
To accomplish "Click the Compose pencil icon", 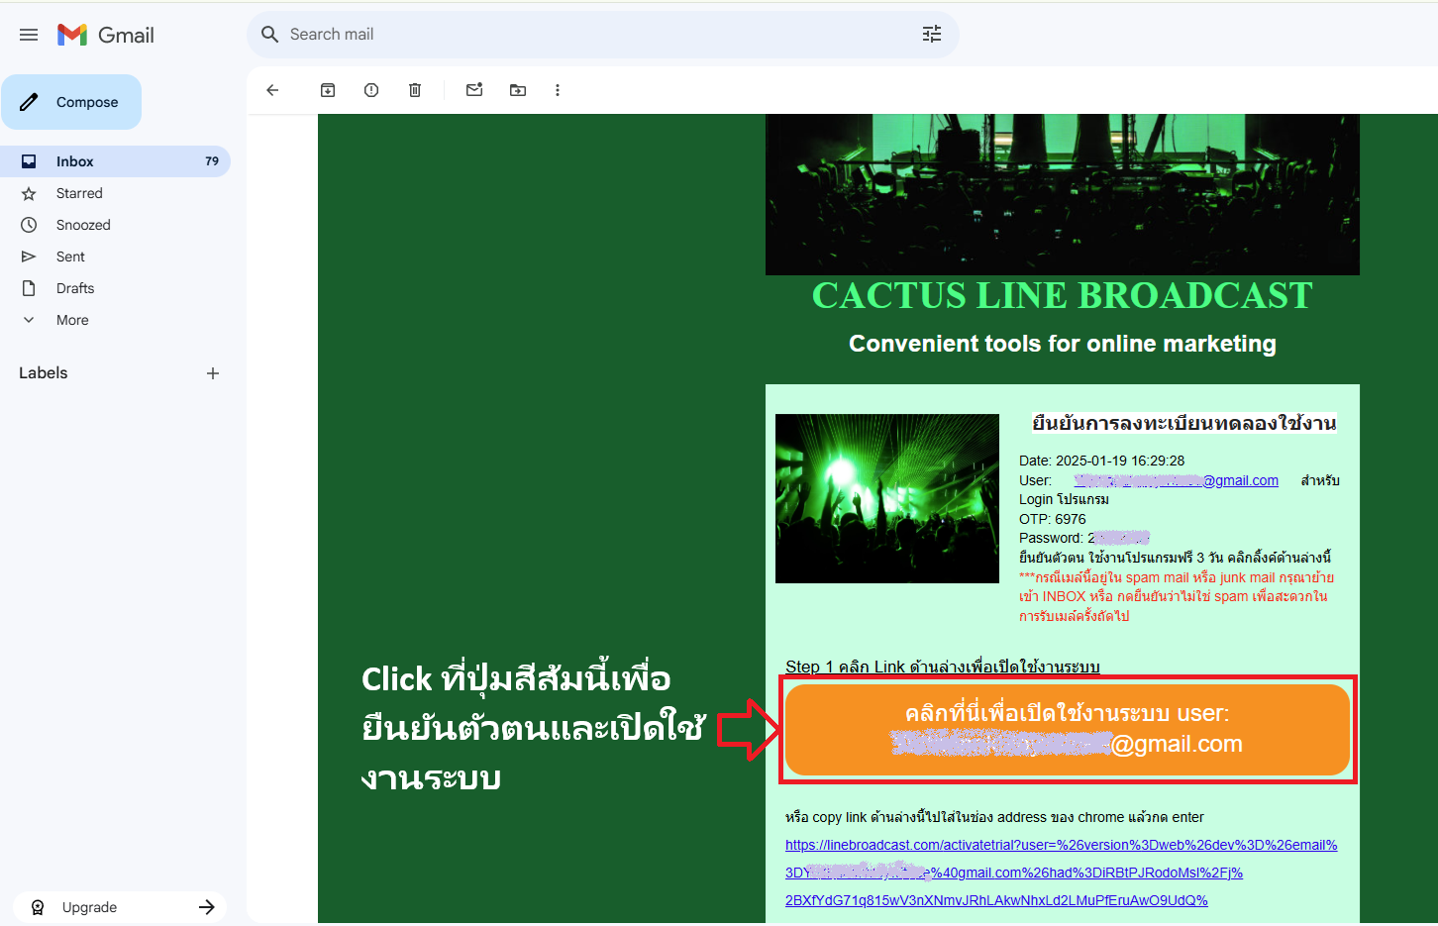I will pos(29,102).
